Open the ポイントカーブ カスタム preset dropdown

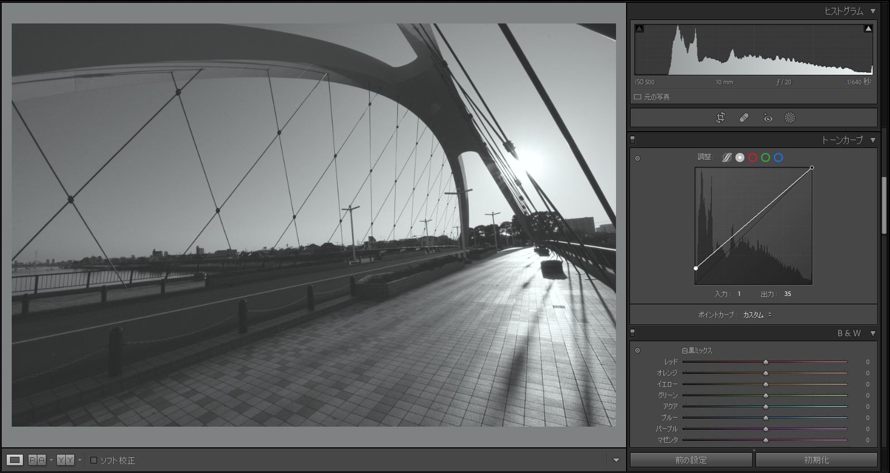tap(757, 315)
